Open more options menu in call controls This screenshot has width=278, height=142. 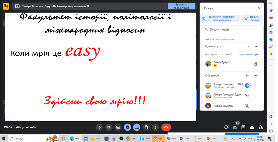pos(155,127)
